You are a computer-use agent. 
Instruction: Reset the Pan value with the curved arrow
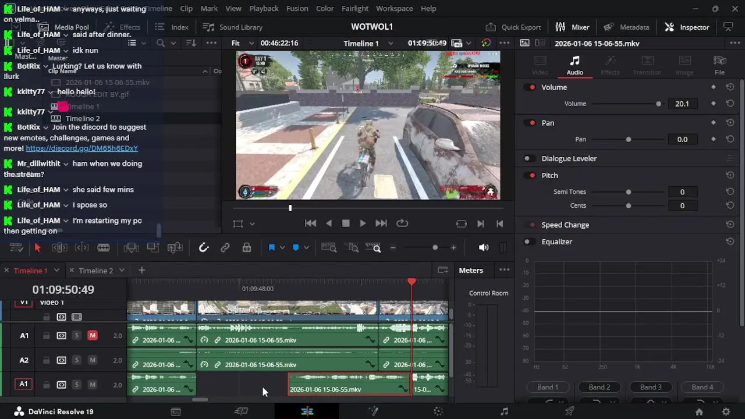[730, 139]
